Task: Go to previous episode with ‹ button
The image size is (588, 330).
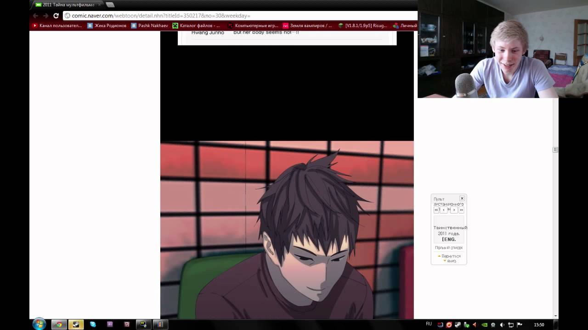Action: (x=444, y=210)
